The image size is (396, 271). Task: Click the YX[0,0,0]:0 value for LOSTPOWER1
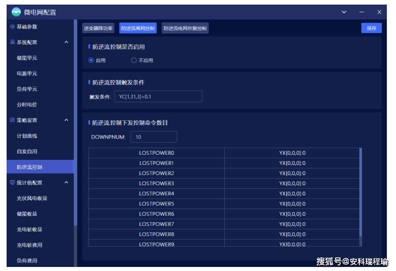point(292,163)
